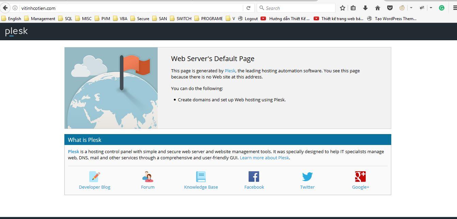Open the English bookmarks folder

11,18
